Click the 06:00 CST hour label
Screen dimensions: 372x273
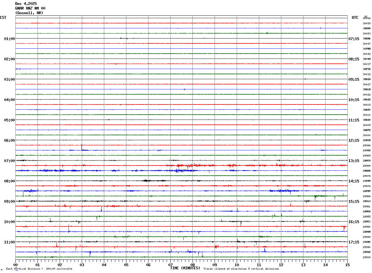point(10,141)
